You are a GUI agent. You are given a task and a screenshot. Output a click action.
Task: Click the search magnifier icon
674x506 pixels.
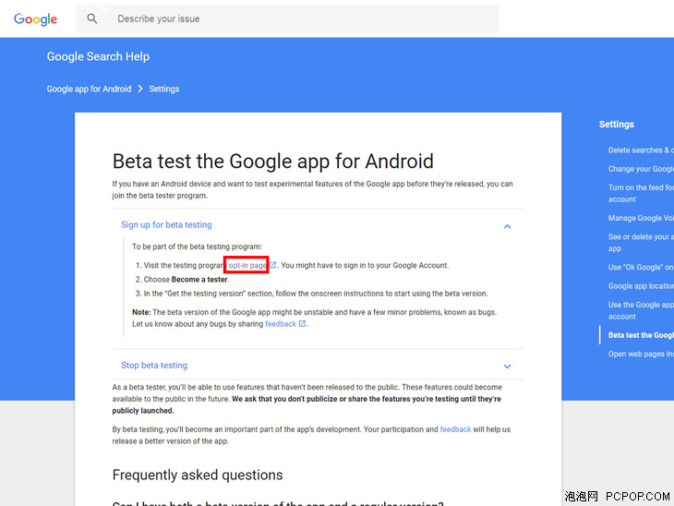point(92,18)
